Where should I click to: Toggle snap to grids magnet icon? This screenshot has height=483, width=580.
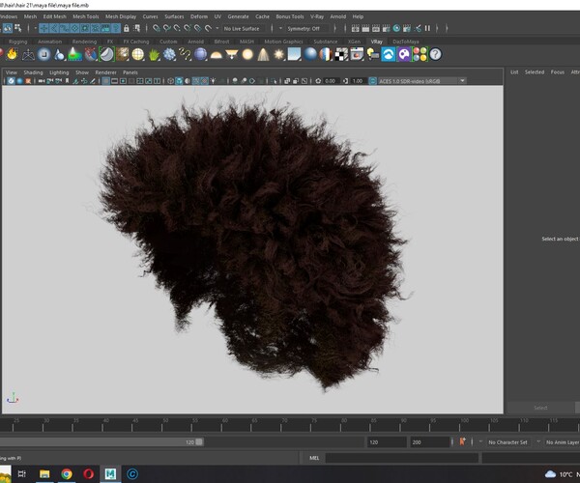coord(157,28)
